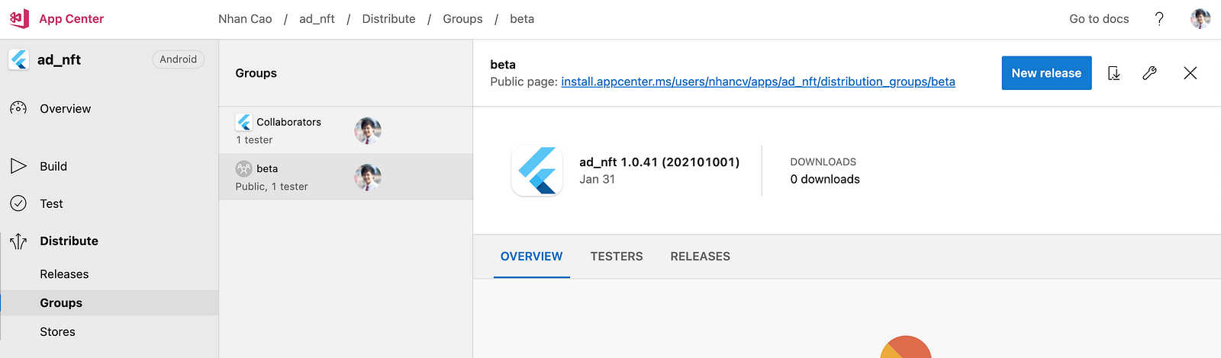Click the ad_nft Flutter app icon in release card
The height and width of the screenshot is (358, 1221).
pyautogui.click(x=537, y=171)
